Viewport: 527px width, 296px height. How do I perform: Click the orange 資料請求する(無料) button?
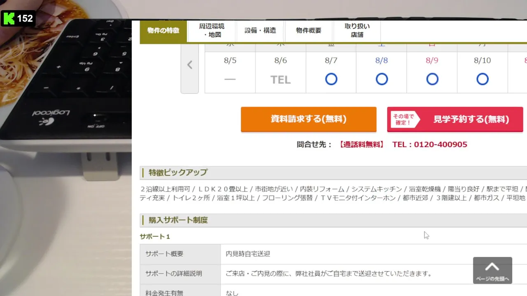309,119
